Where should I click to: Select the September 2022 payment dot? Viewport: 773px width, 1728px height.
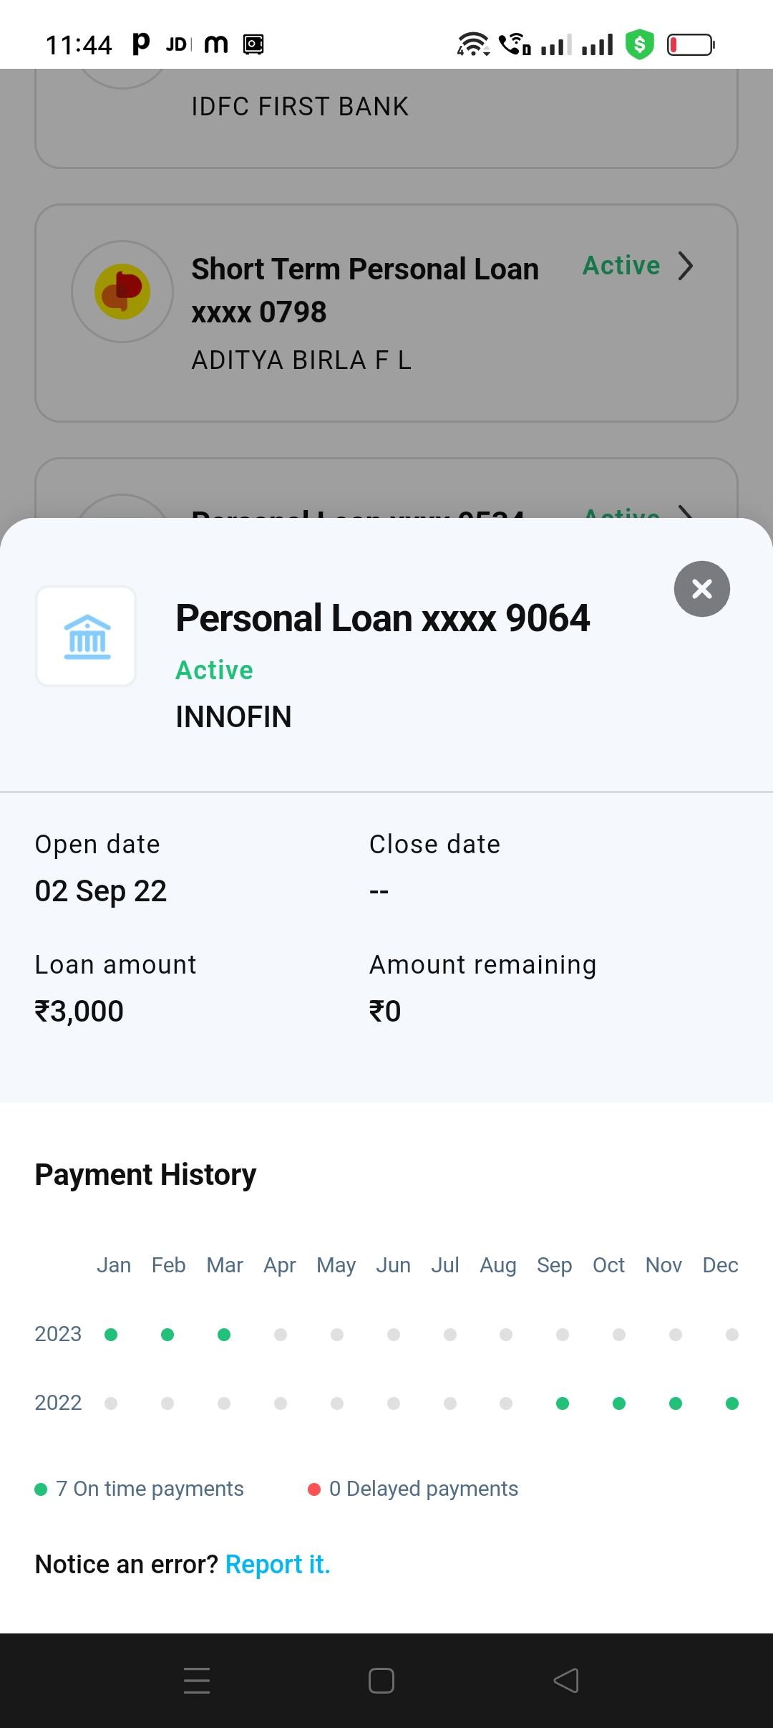coord(563,1403)
